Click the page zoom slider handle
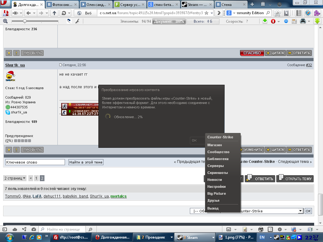Image resolution: width=323 pixels, height=242 pixels. tap(25, 21)
